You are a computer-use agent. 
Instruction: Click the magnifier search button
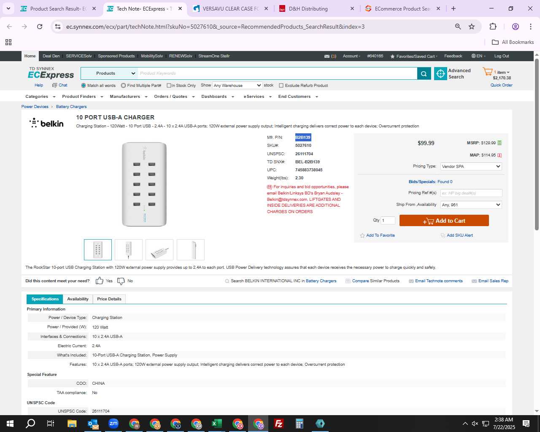click(x=424, y=73)
